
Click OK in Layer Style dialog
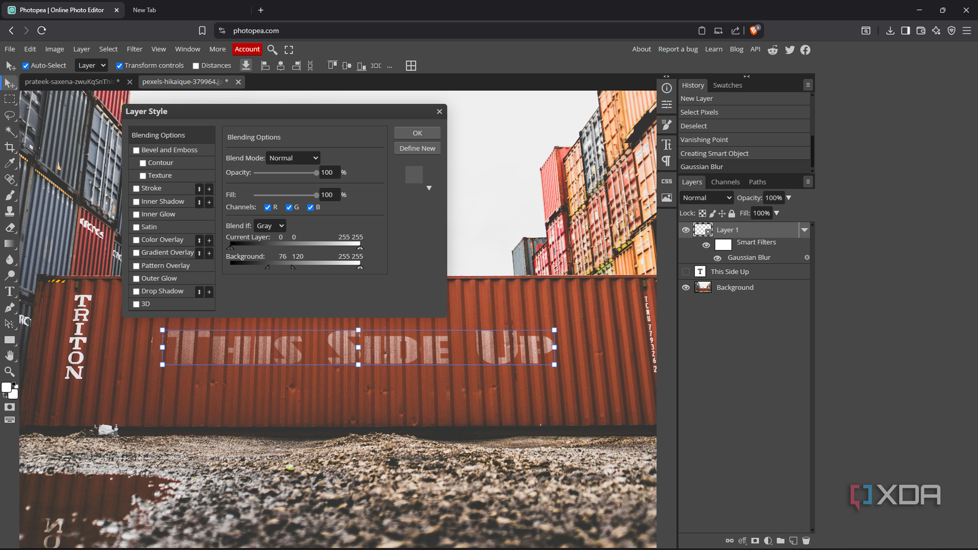(417, 133)
